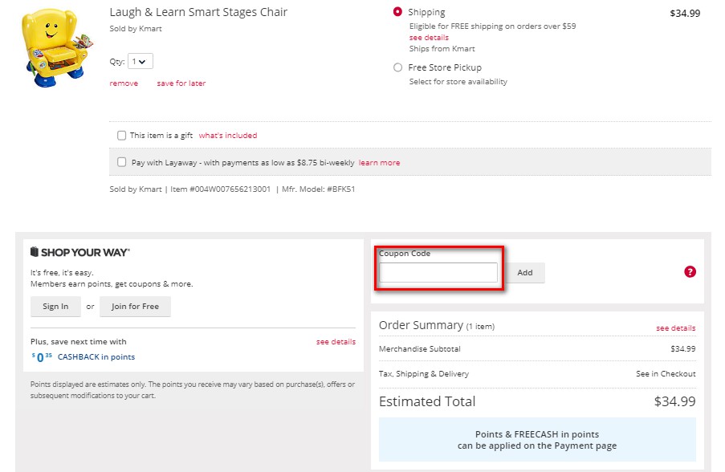Click the Add coupon button
Image resolution: width=725 pixels, height=472 pixels.
pos(525,273)
